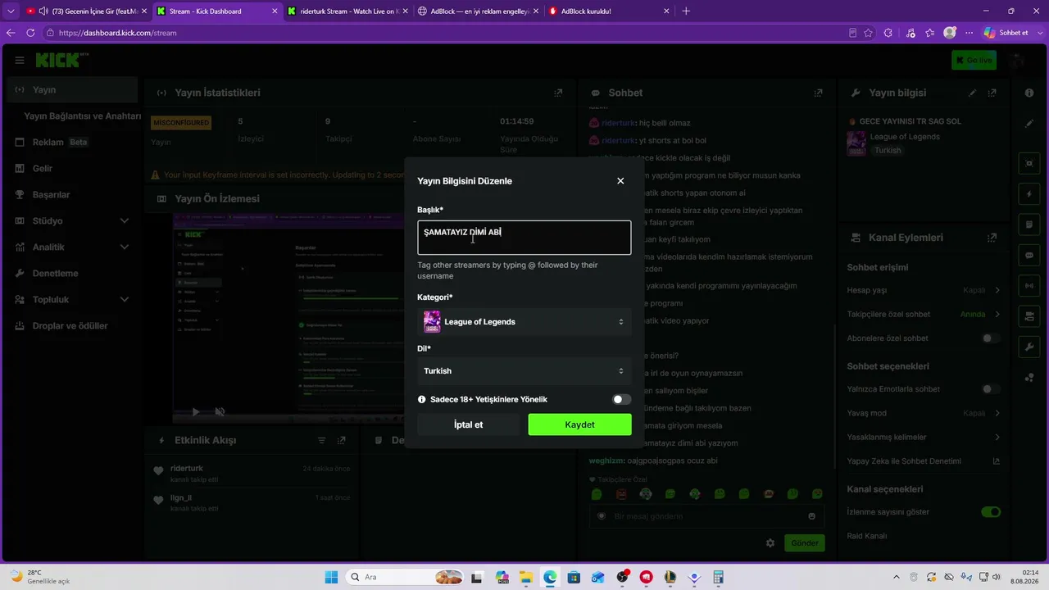Click the info icon beside the 18+ label
1049x590 pixels.
[x=422, y=400]
